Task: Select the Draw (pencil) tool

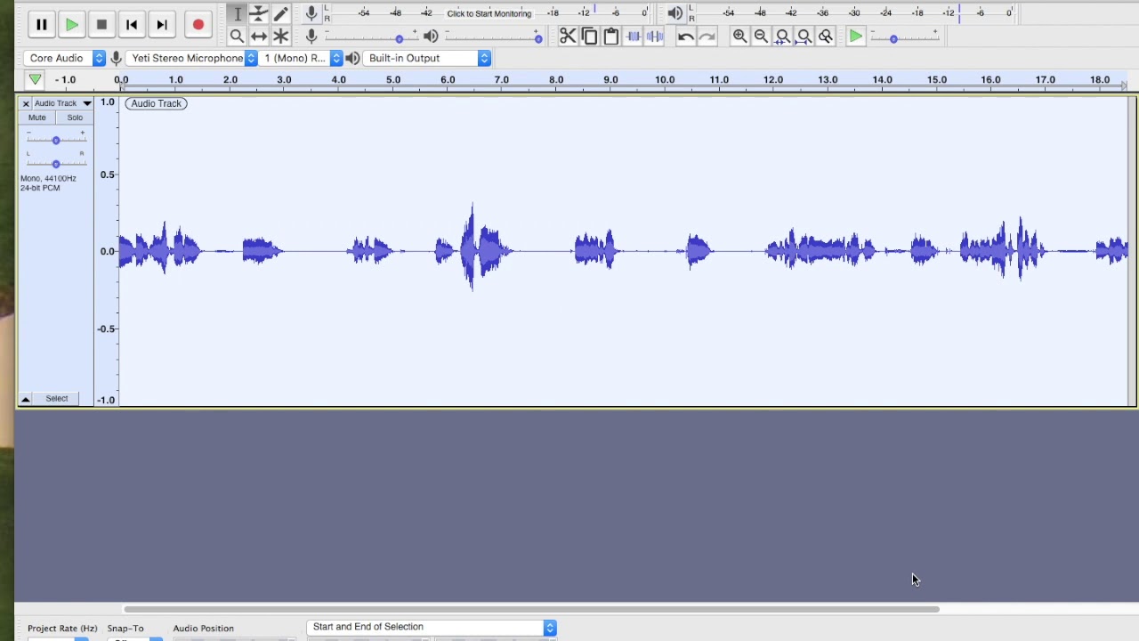Action: [281, 14]
